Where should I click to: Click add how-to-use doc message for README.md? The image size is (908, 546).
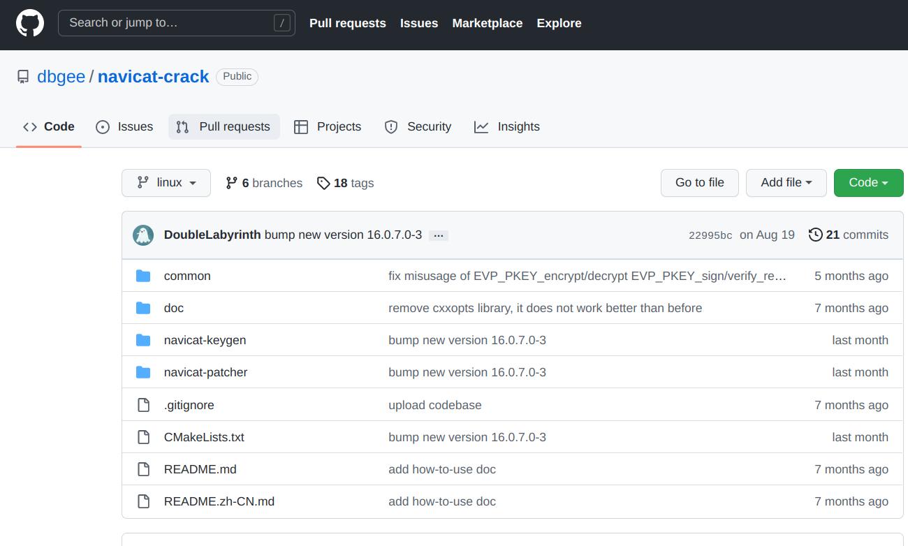point(442,469)
